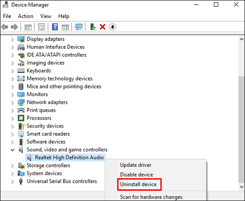This screenshot has width=245, height=201.
Task: Click the System devices icon
Action: click(x=21, y=173)
